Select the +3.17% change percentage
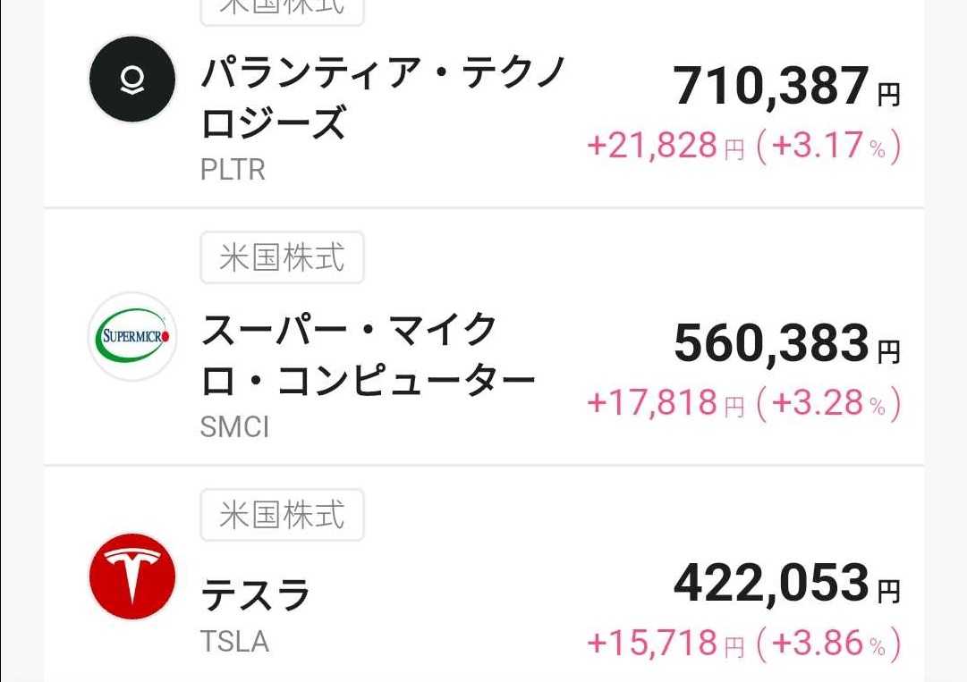The image size is (967, 682). pyautogui.click(x=827, y=145)
